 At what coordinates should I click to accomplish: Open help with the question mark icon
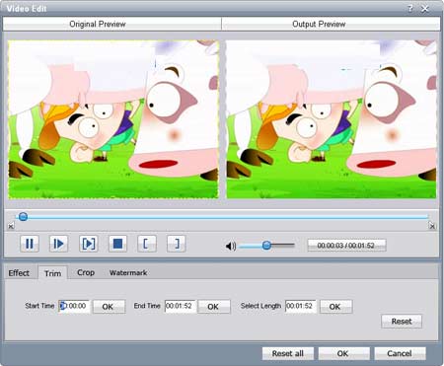tap(409, 8)
